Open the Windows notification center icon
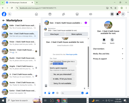The height and width of the screenshot is (103, 129). (x=125, y=100)
